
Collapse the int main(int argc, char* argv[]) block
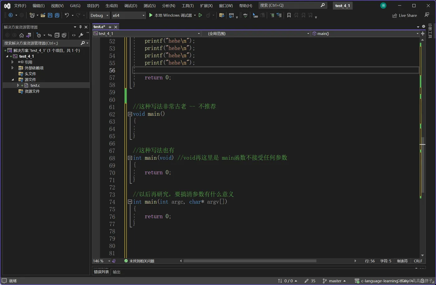pos(130,202)
